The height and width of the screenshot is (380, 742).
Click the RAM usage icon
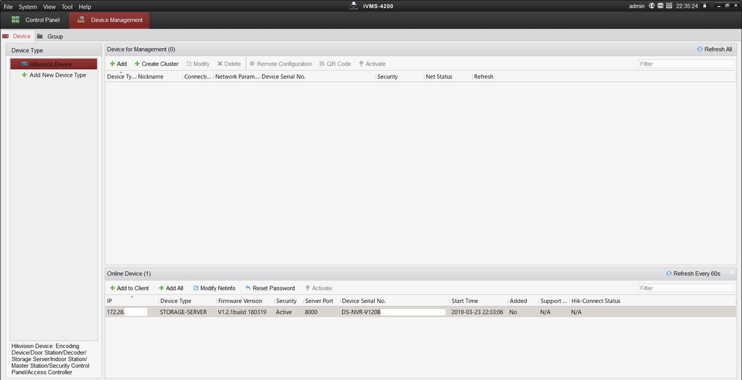click(669, 6)
